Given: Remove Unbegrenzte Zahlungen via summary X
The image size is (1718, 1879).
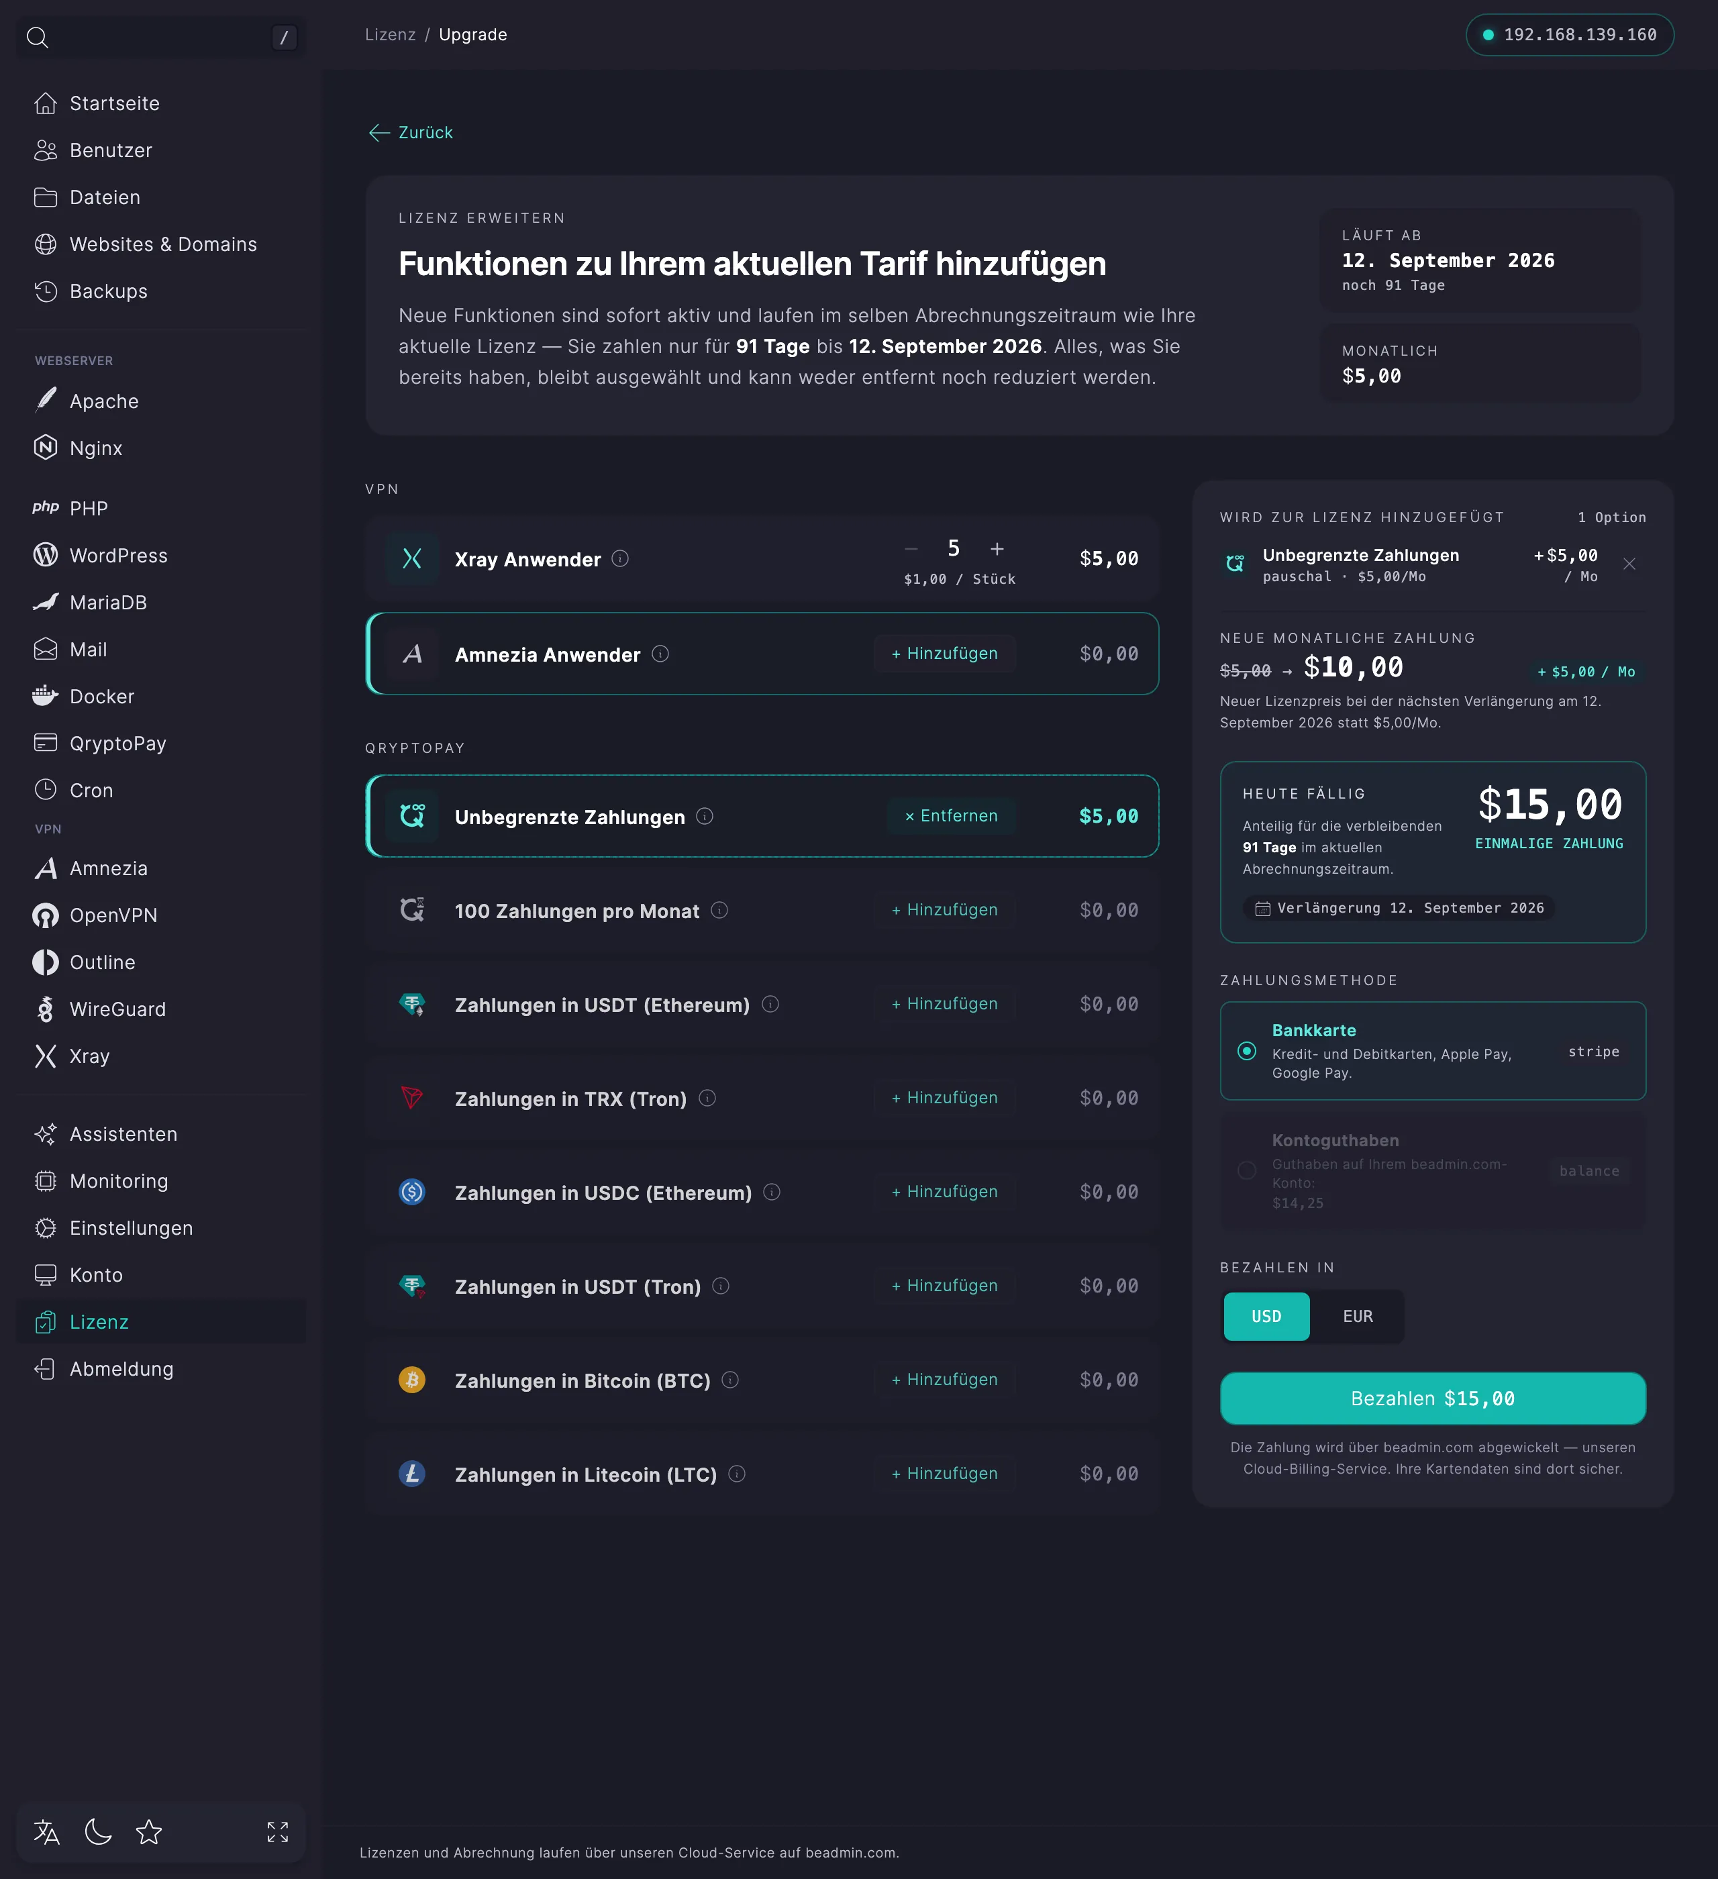Looking at the screenshot, I should (1629, 564).
